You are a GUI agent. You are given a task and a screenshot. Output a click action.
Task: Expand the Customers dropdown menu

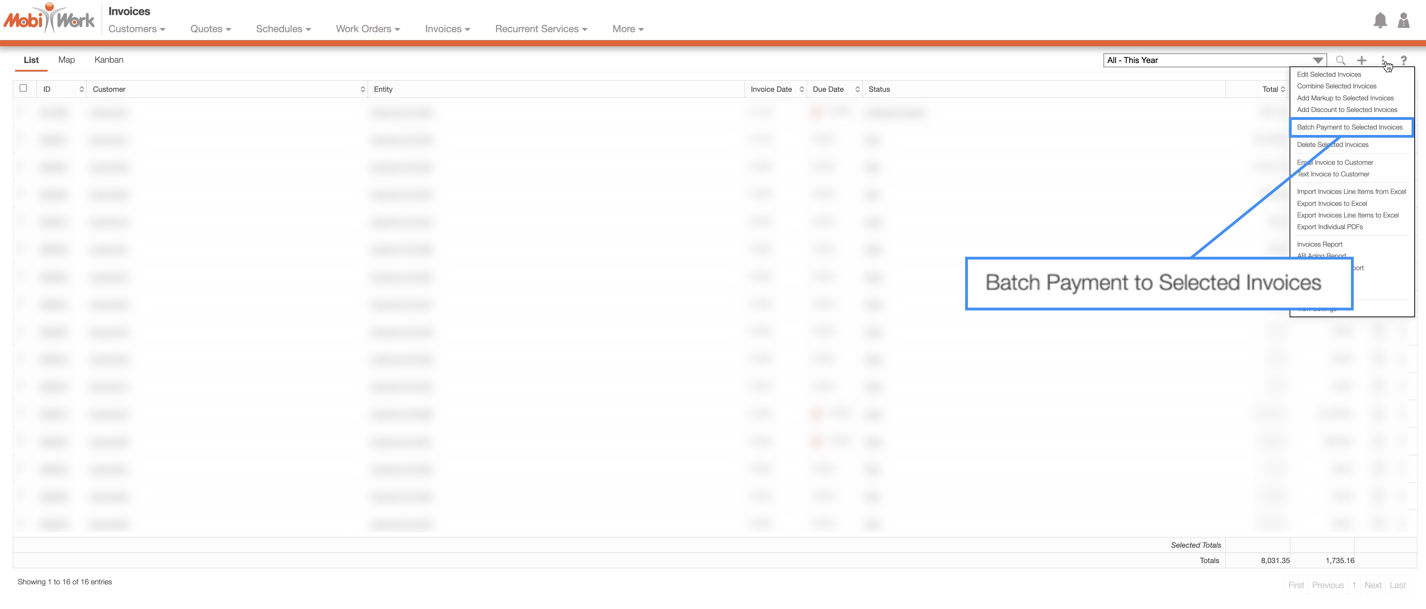pos(137,29)
